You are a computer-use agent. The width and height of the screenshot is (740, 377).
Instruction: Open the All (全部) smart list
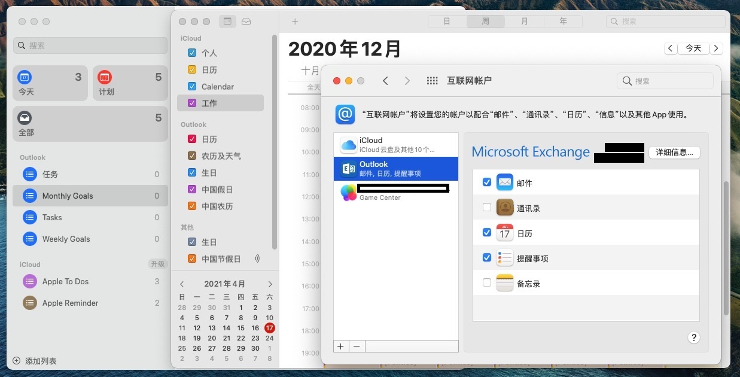(90, 124)
